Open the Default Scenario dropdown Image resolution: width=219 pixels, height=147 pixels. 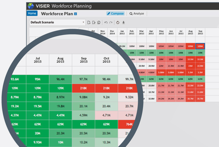tap(57, 22)
